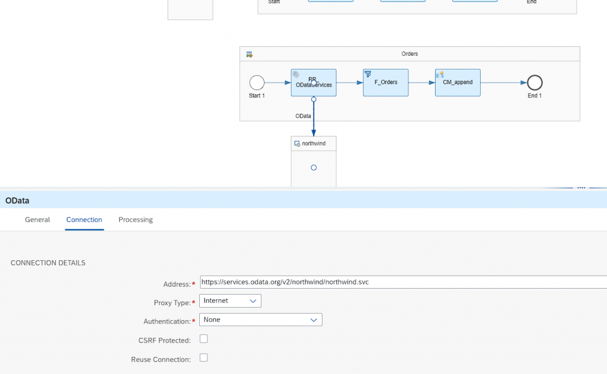Open the Authentication dropdown
This screenshot has height=374, width=607.
(x=261, y=319)
